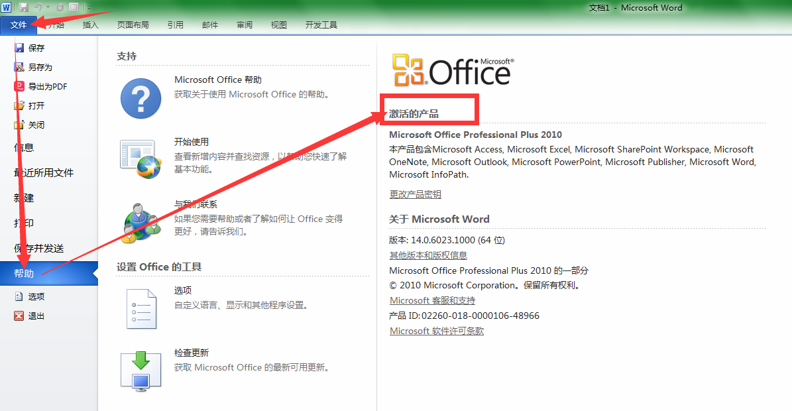Switch to the 页面布局 (Page Layout) tab
Viewport: 792px width, 411px height.
coord(133,25)
